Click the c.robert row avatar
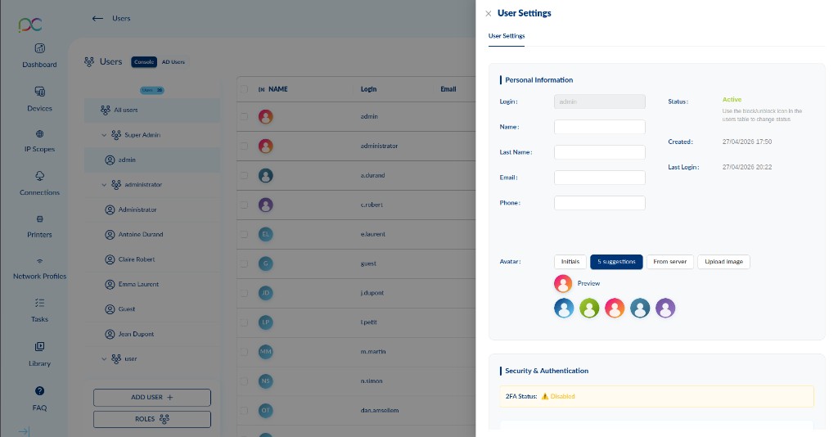The height and width of the screenshot is (437, 838). click(266, 205)
